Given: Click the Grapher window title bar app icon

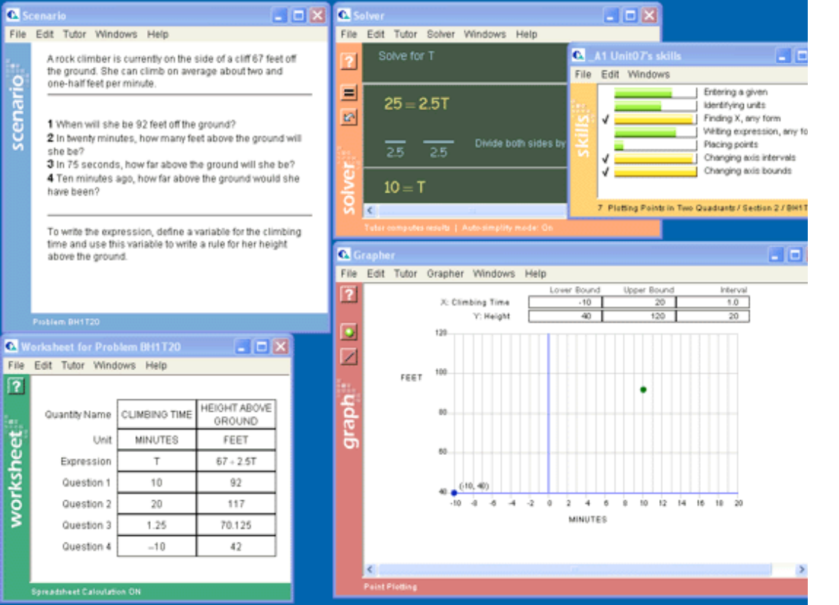Looking at the screenshot, I should click(344, 255).
